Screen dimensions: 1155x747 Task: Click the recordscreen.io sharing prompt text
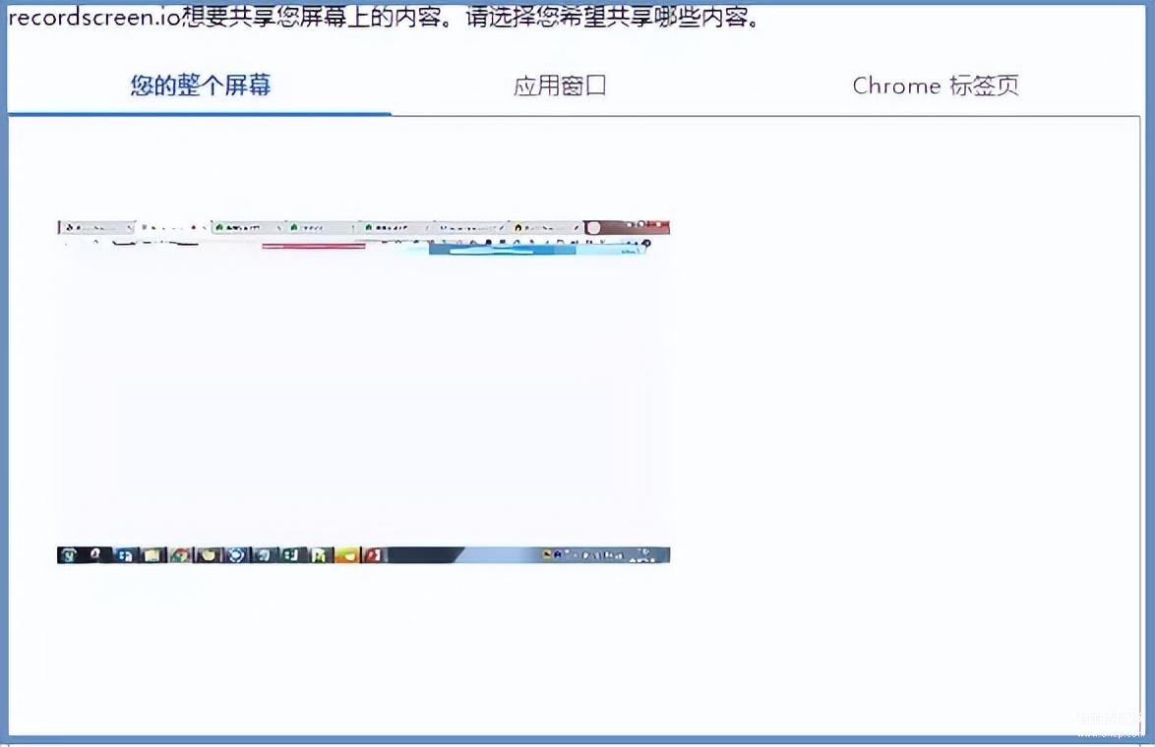[x=385, y=17]
